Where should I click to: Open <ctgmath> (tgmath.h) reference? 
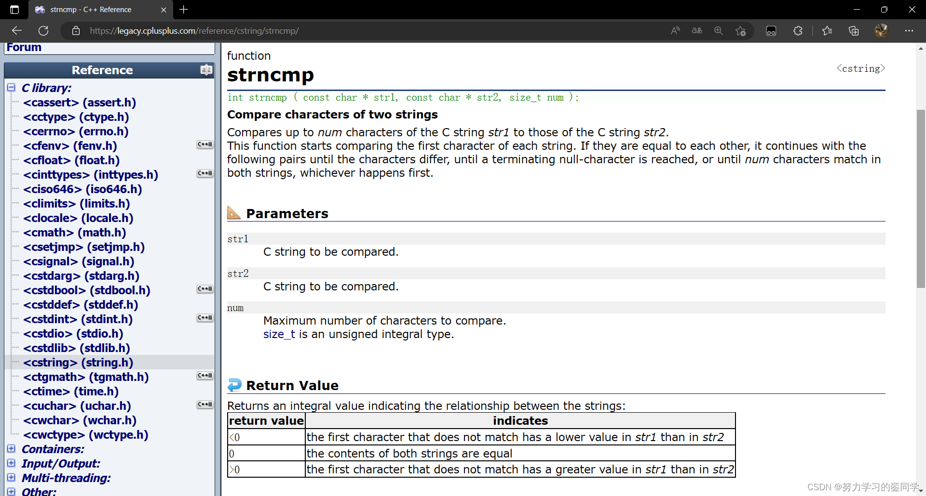click(86, 377)
